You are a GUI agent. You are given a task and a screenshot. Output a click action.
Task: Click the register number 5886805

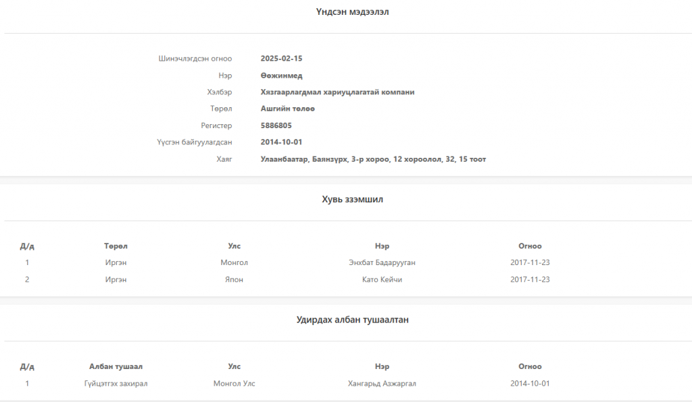(276, 125)
